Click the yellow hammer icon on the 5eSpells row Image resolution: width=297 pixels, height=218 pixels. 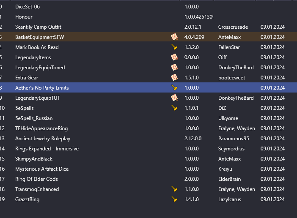(x=173, y=108)
